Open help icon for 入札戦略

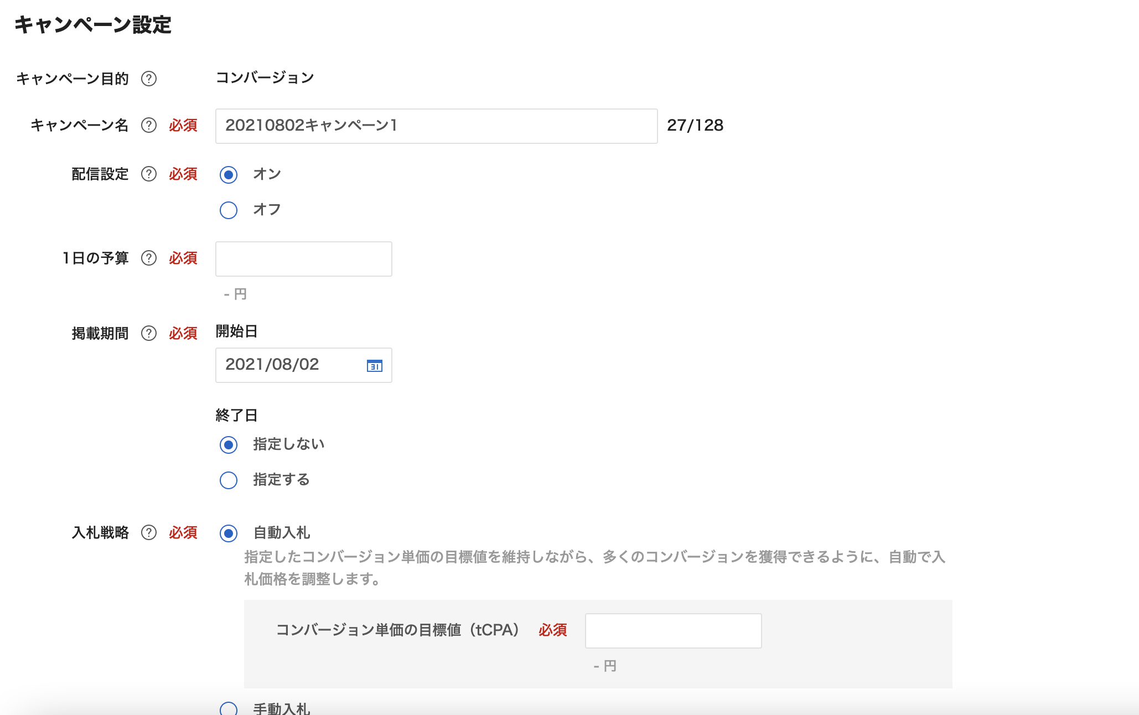149,533
